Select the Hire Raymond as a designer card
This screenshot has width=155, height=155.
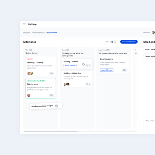coord(46,106)
